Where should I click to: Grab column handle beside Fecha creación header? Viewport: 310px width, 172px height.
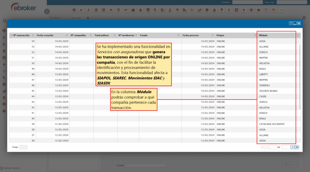[67, 35]
